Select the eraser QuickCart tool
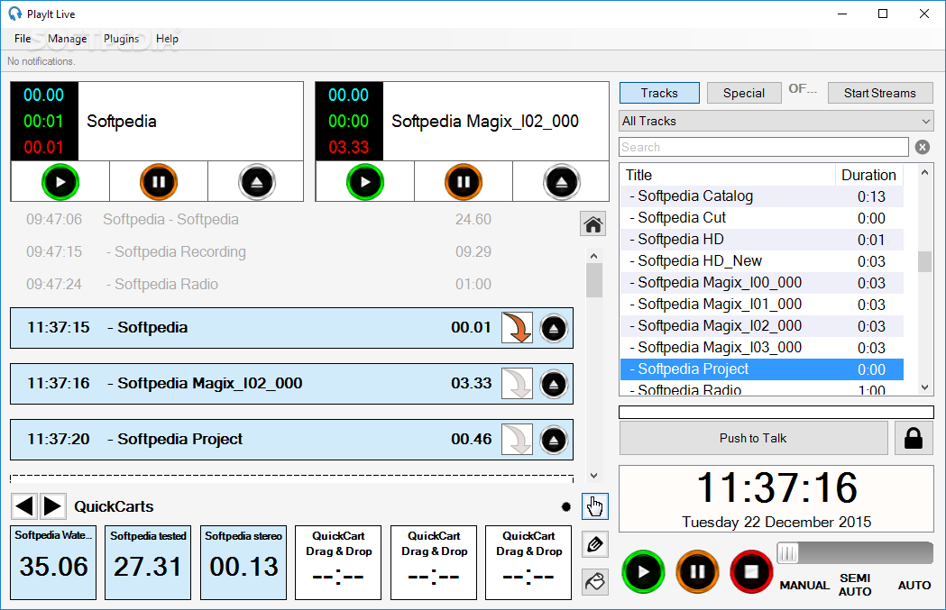The image size is (946, 610). click(595, 582)
